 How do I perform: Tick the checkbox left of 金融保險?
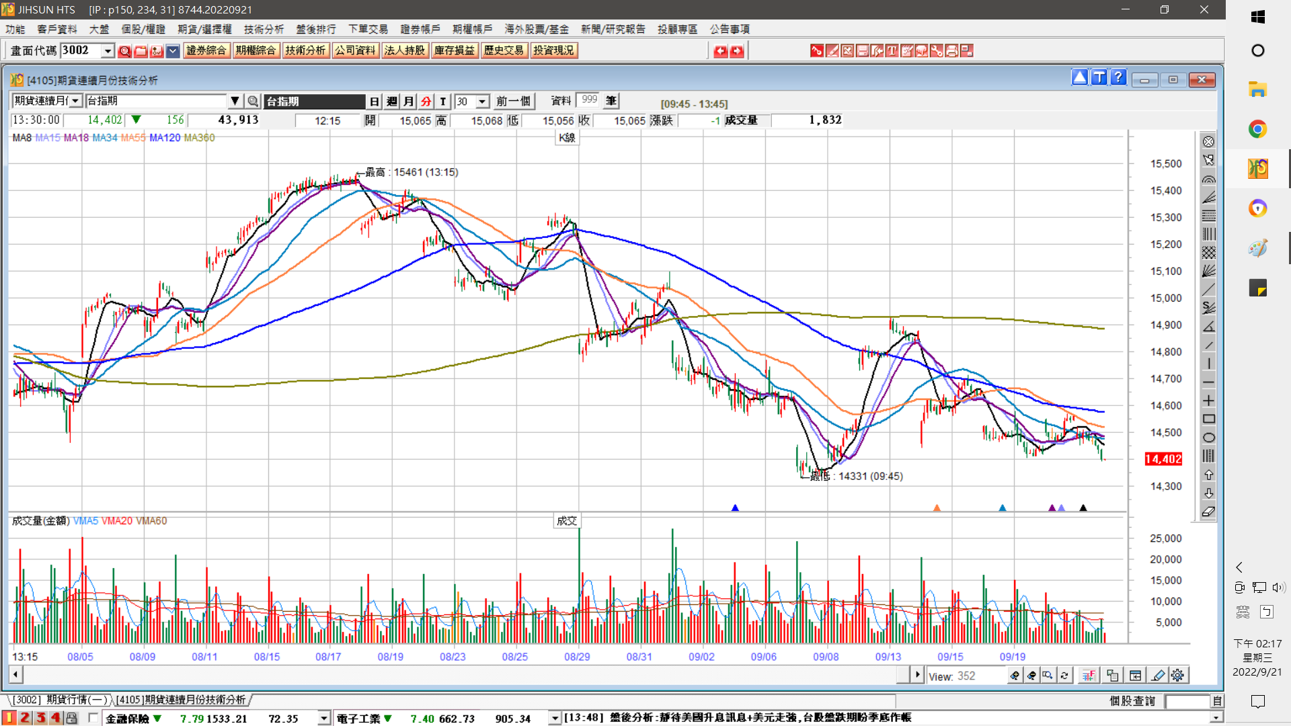[x=93, y=718]
